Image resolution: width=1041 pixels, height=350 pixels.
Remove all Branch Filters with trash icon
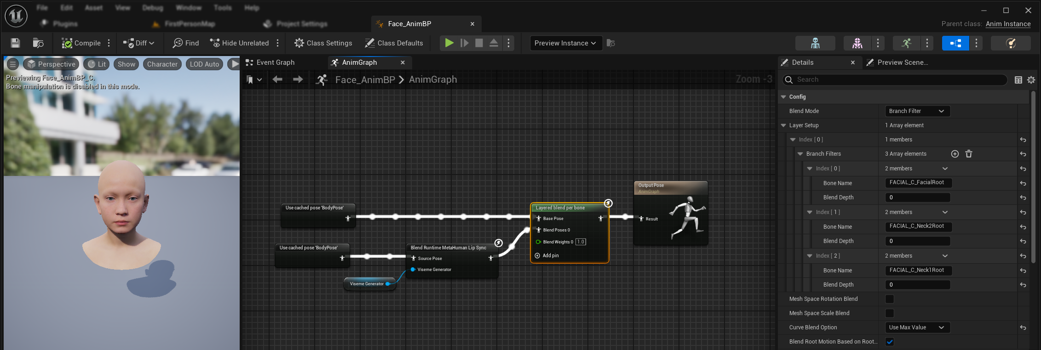pos(968,154)
